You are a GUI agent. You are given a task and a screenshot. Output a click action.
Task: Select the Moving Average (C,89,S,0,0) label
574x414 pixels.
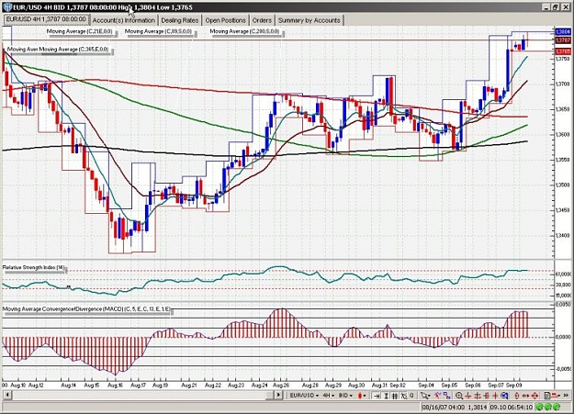coord(158,31)
